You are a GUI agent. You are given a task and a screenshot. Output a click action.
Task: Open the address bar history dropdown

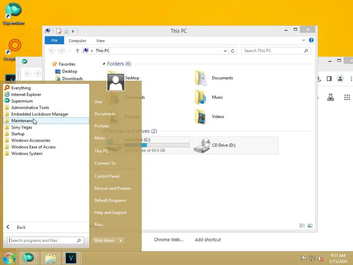click(x=225, y=51)
